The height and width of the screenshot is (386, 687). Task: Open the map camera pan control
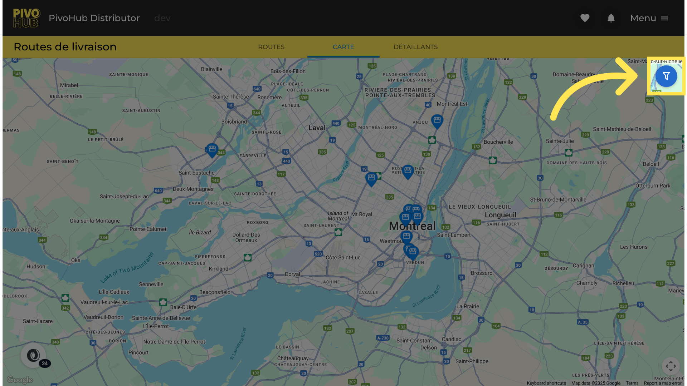pos(671,366)
